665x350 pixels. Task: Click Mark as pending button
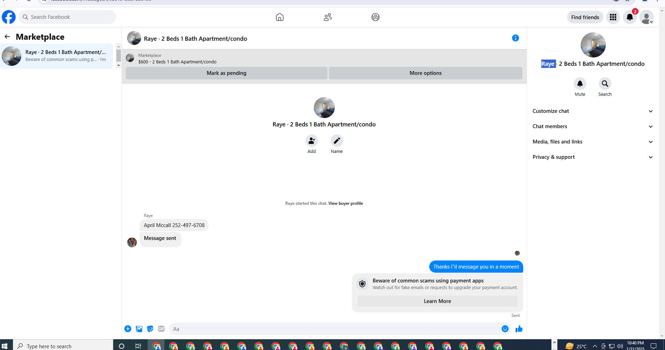pos(226,73)
